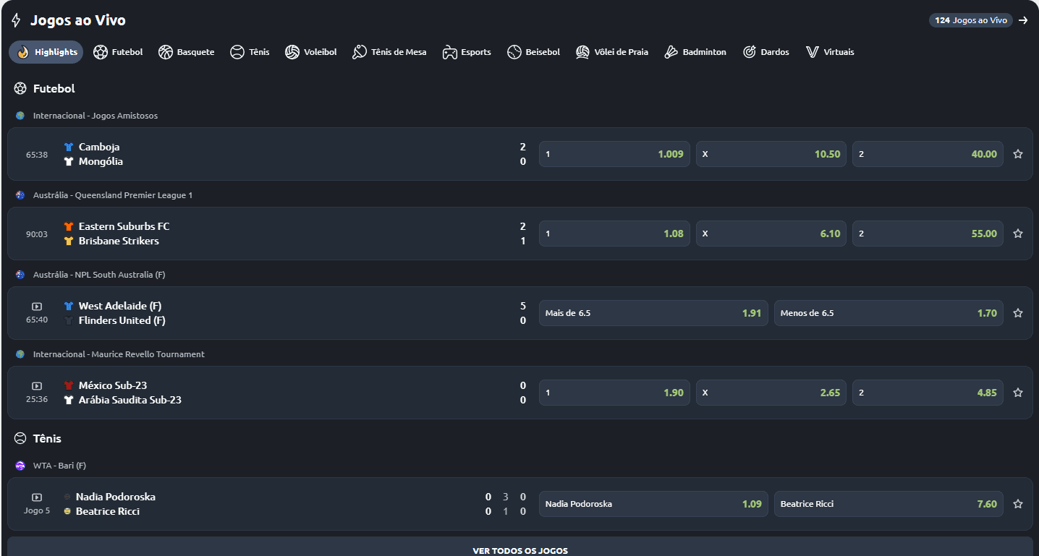The width and height of the screenshot is (1039, 556).
Task: Star the Nadia Podoroska tennis match
Action: click(1017, 504)
